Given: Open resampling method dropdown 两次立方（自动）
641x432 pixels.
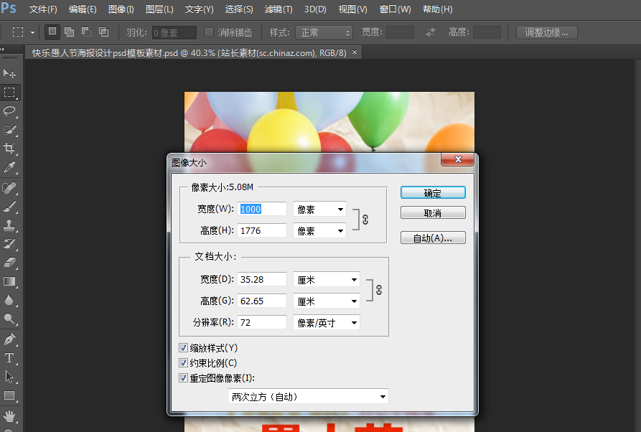Looking at the screenshot, I should tap(308, 396).
